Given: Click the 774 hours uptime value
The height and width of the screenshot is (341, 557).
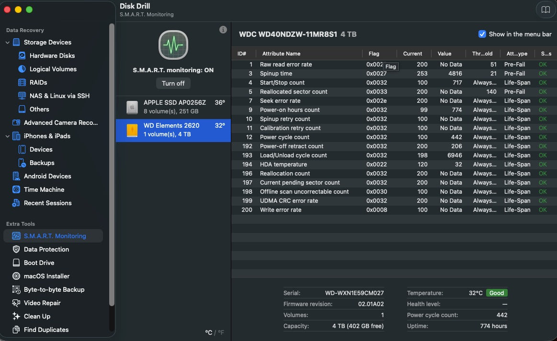Looking at the screenshot, I should pos(493,326).
